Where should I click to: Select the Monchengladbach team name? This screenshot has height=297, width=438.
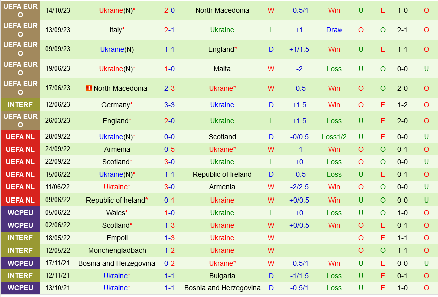117,250
